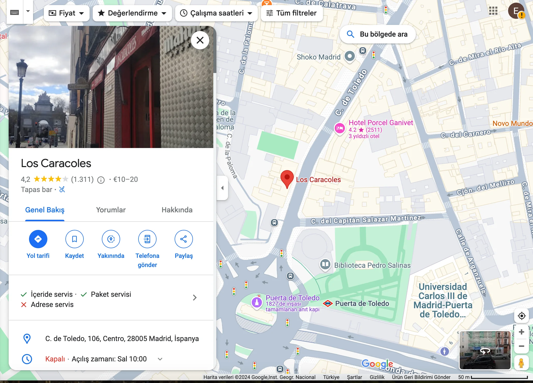Select Hotel Porcel Ganivet hotel marker
This screenshot has width=533, height=383.
point(340,128)
